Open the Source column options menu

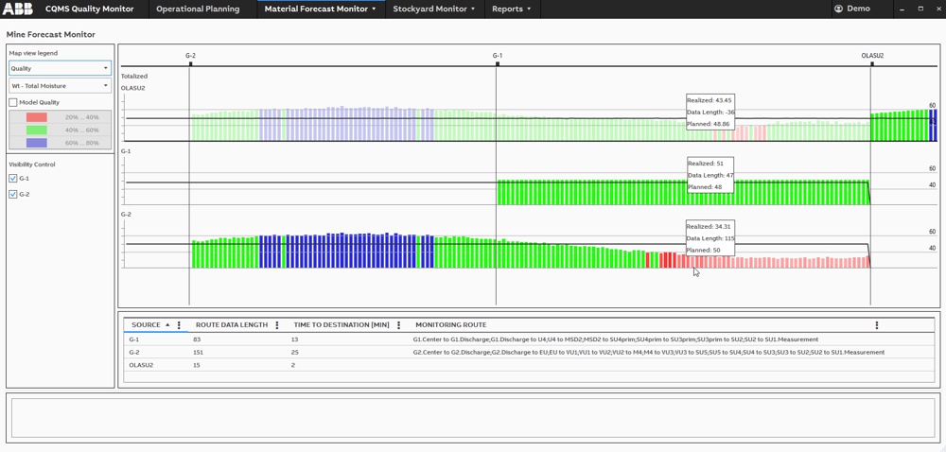point(179,325)
